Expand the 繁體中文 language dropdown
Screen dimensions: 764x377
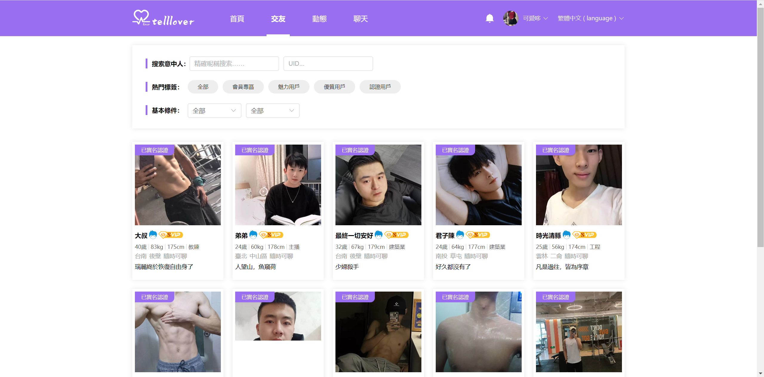click(591, 19)
